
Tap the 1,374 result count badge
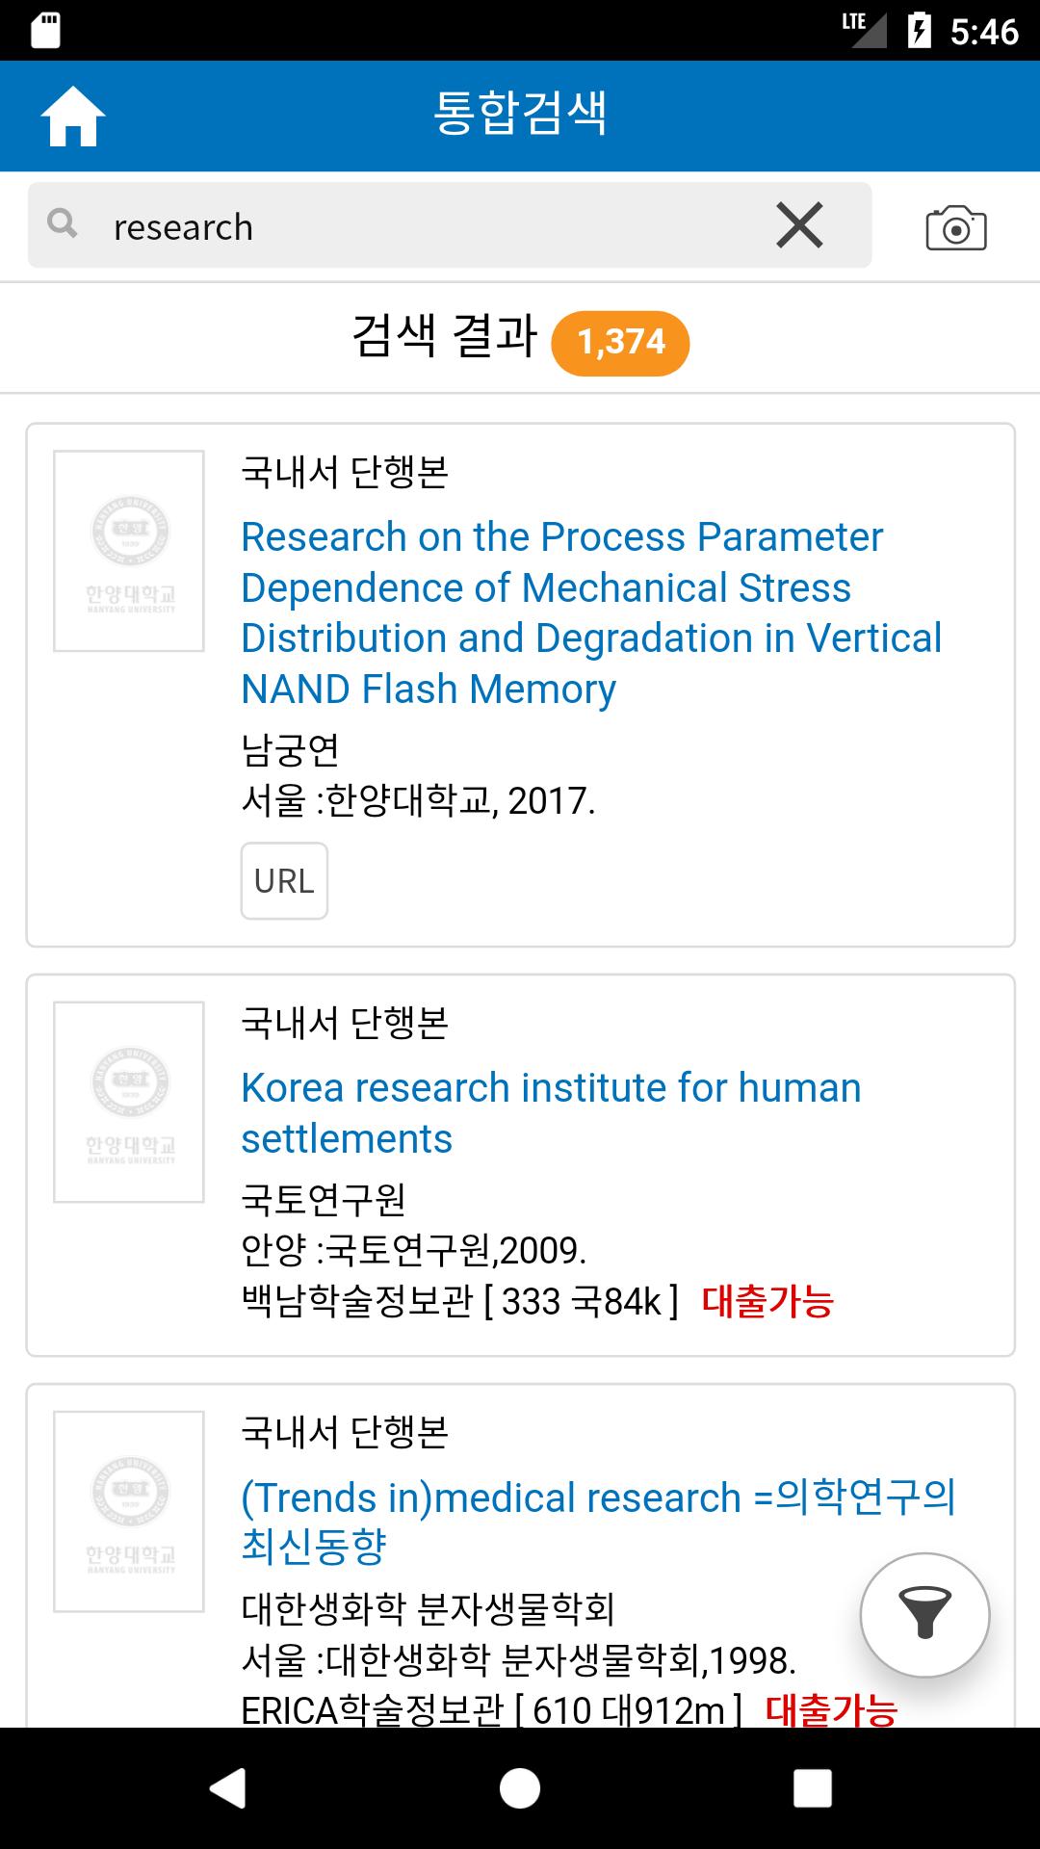click(620, 342)
